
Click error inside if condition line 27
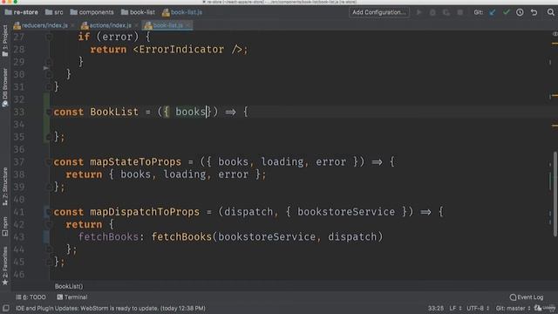(x=117, y=37)
